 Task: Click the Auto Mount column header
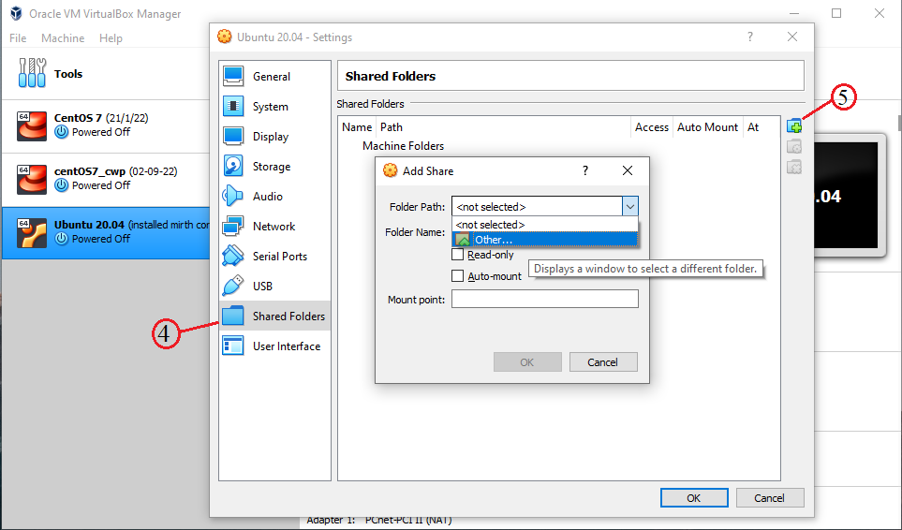point(707,127)
